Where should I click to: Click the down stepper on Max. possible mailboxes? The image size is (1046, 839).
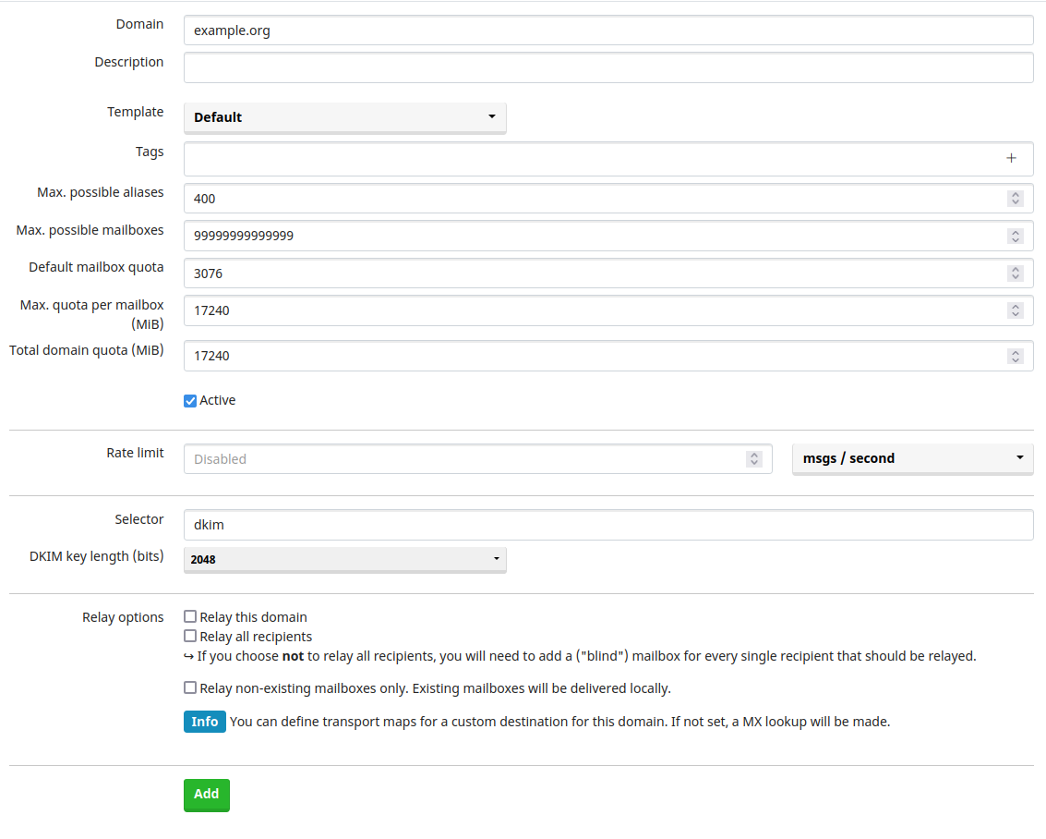pos(1016,239)
